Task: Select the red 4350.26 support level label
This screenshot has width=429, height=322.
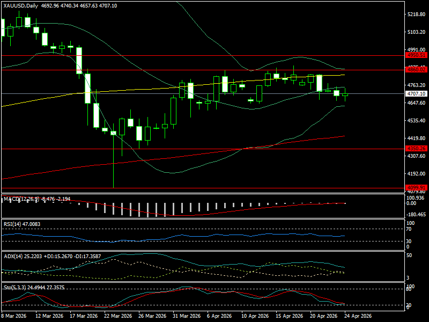Action: point(416,148)
